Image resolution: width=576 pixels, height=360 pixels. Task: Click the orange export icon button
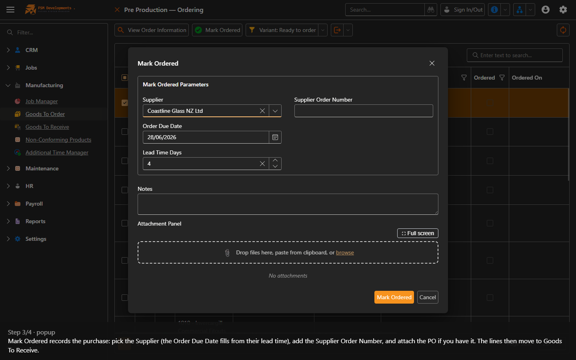(337, 30)
